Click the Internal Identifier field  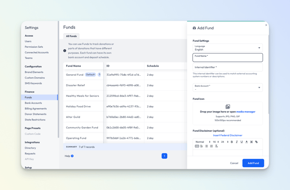(x=228, y=68)
